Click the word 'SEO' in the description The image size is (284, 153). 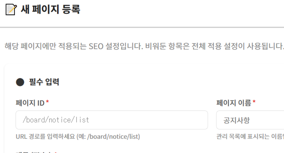[x=96, y=46]
